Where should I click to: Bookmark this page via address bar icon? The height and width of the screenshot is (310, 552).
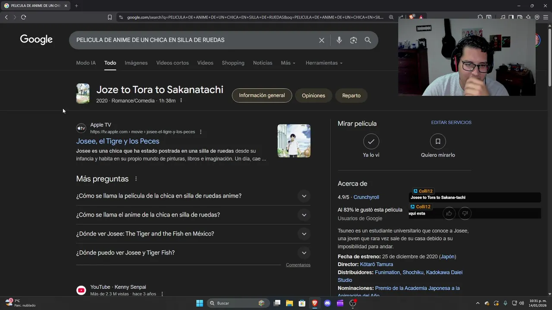(110, 17)
